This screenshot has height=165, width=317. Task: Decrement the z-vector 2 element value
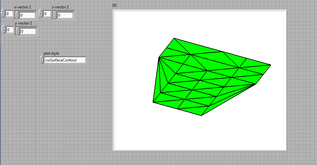55,17
